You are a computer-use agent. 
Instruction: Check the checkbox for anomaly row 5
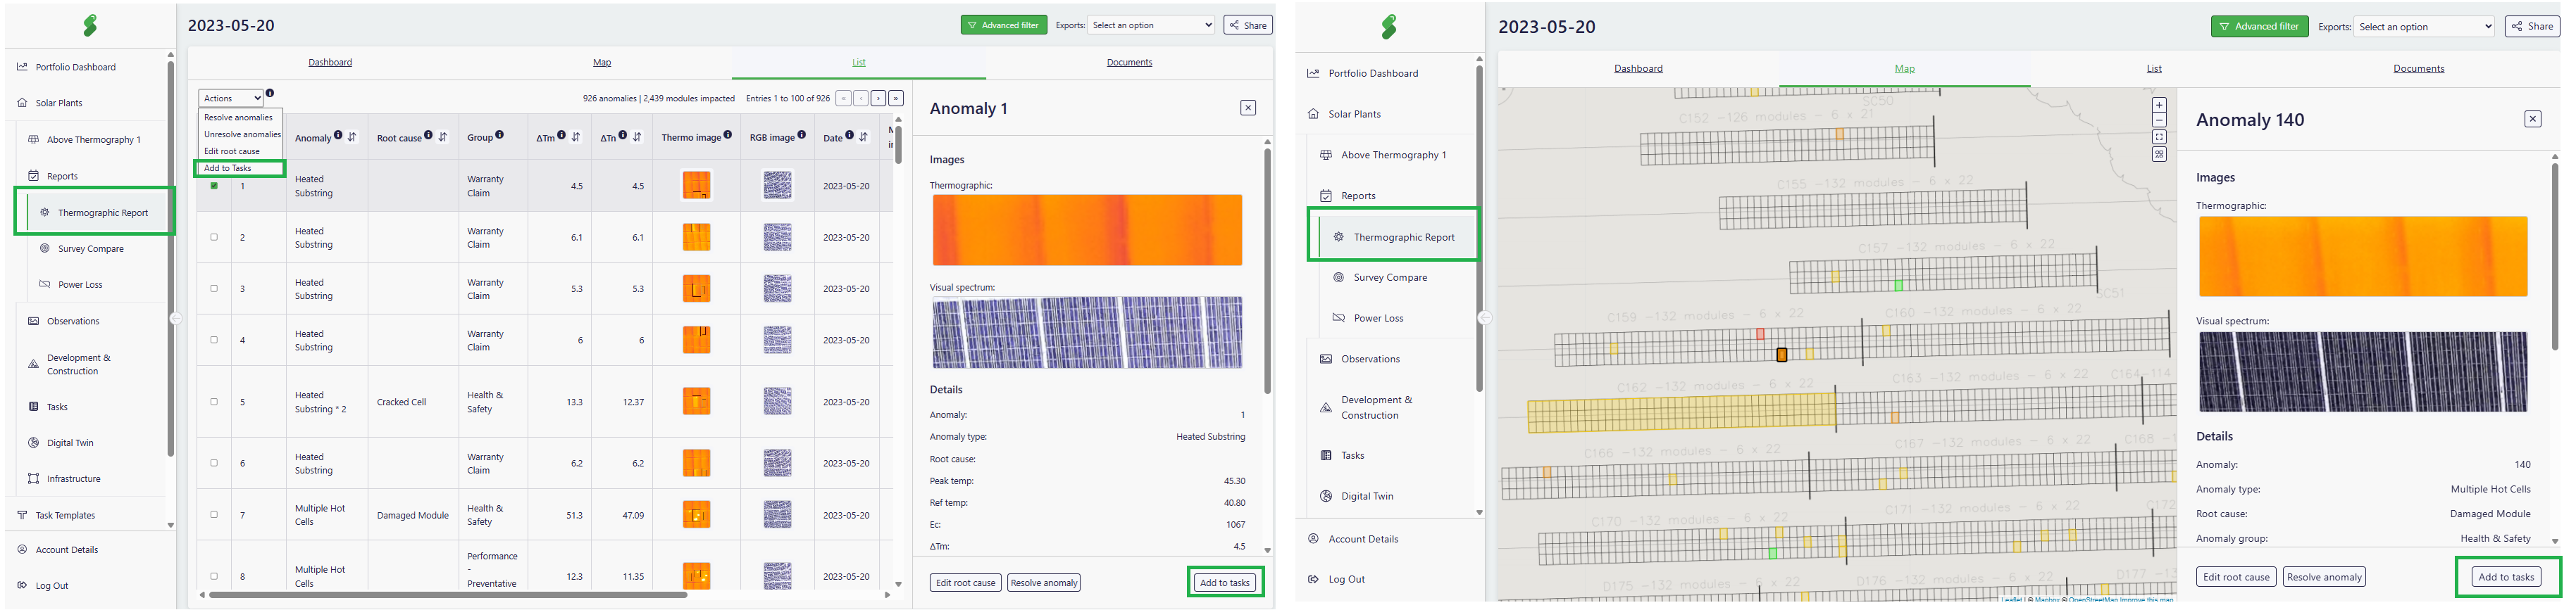(x=214, y=401)
